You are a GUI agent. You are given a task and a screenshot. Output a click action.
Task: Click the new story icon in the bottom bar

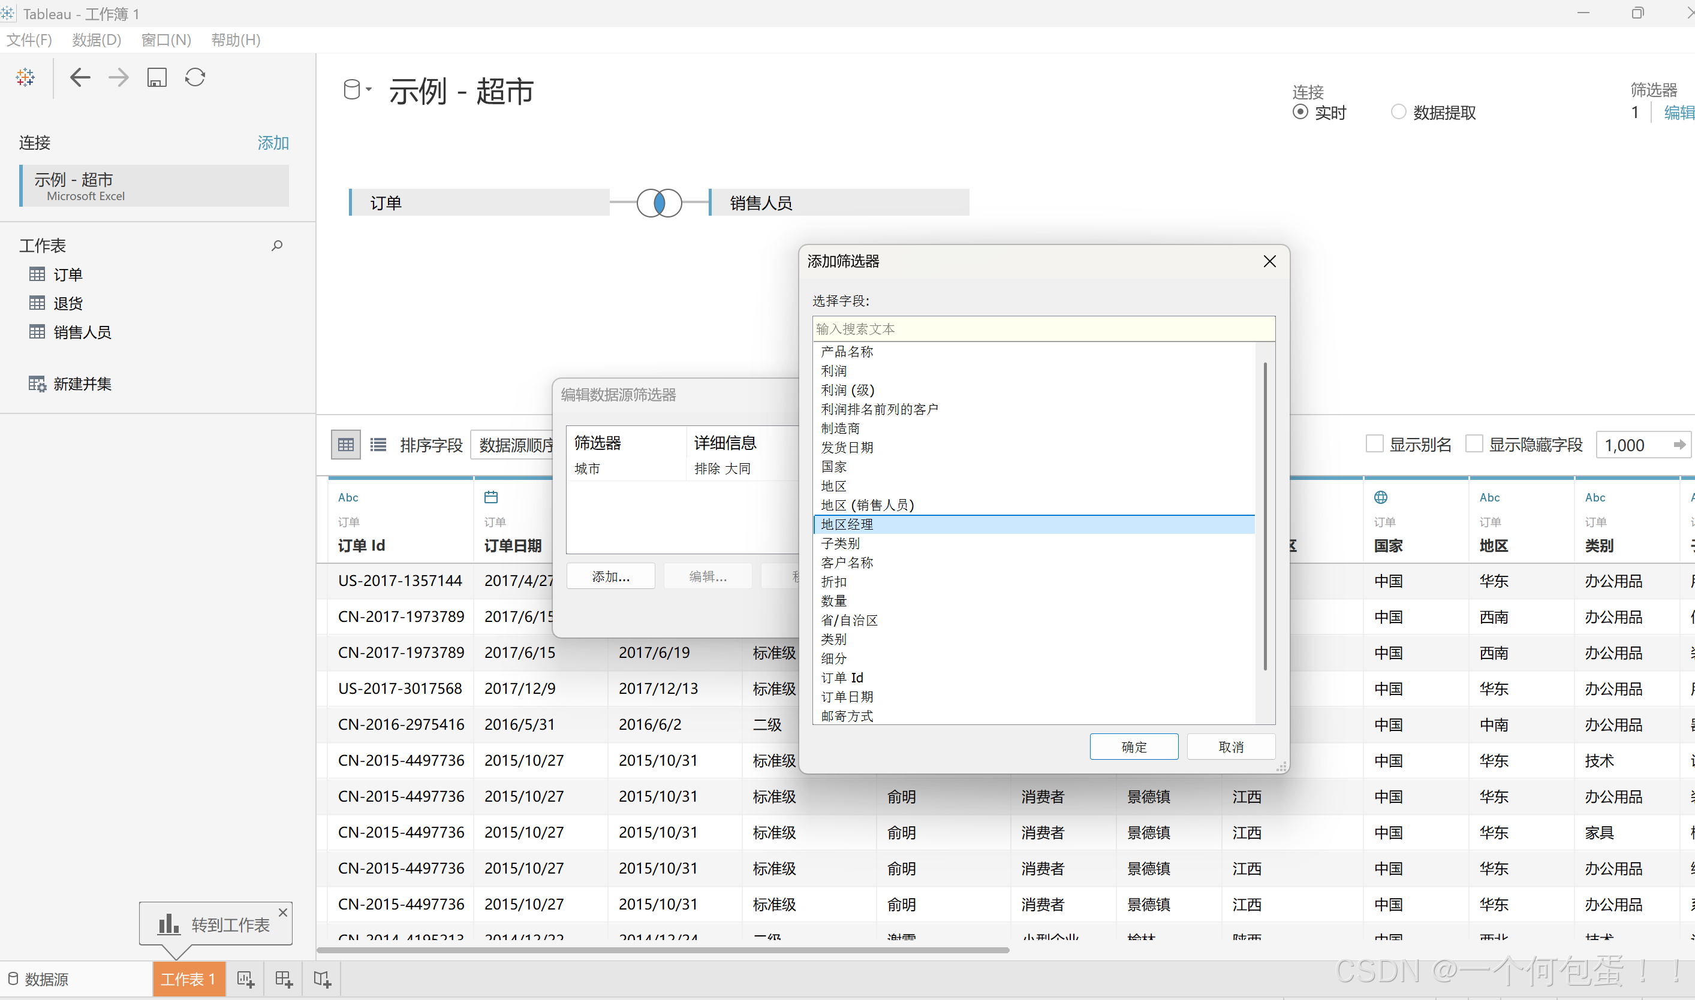[x=323, y=979]
